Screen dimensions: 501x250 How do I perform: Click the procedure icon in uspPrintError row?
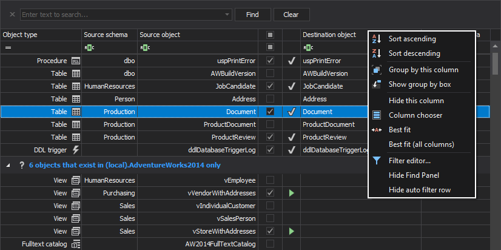click(x=76, y=61)
